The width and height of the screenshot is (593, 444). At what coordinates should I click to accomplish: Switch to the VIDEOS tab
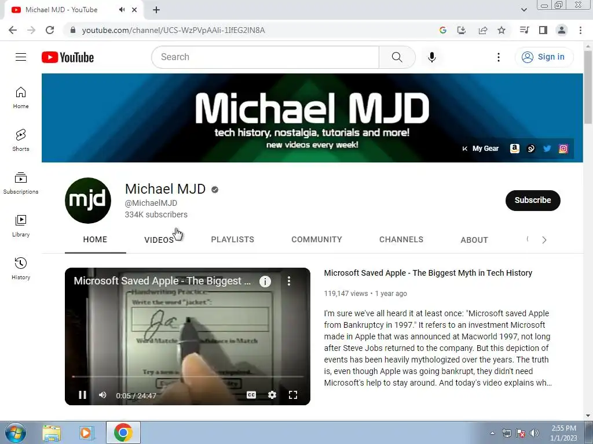click(159, 240)
